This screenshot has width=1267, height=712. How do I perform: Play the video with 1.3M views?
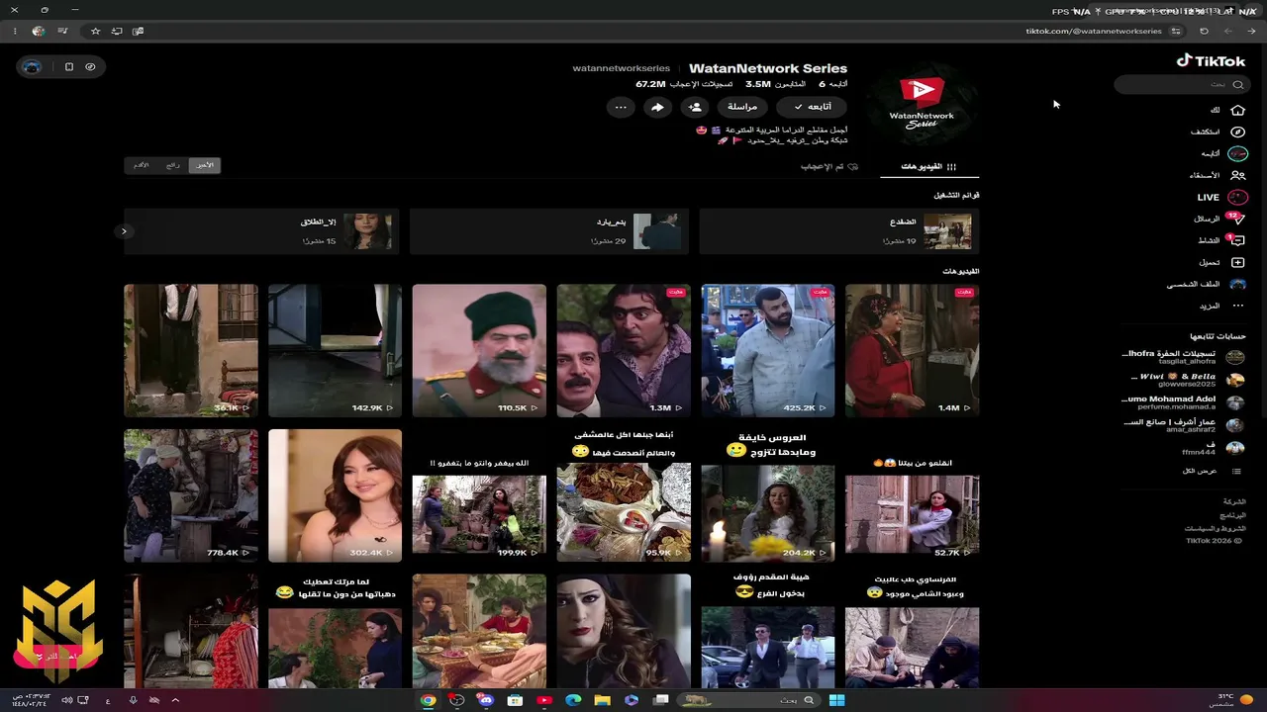(x=624, y=351)
